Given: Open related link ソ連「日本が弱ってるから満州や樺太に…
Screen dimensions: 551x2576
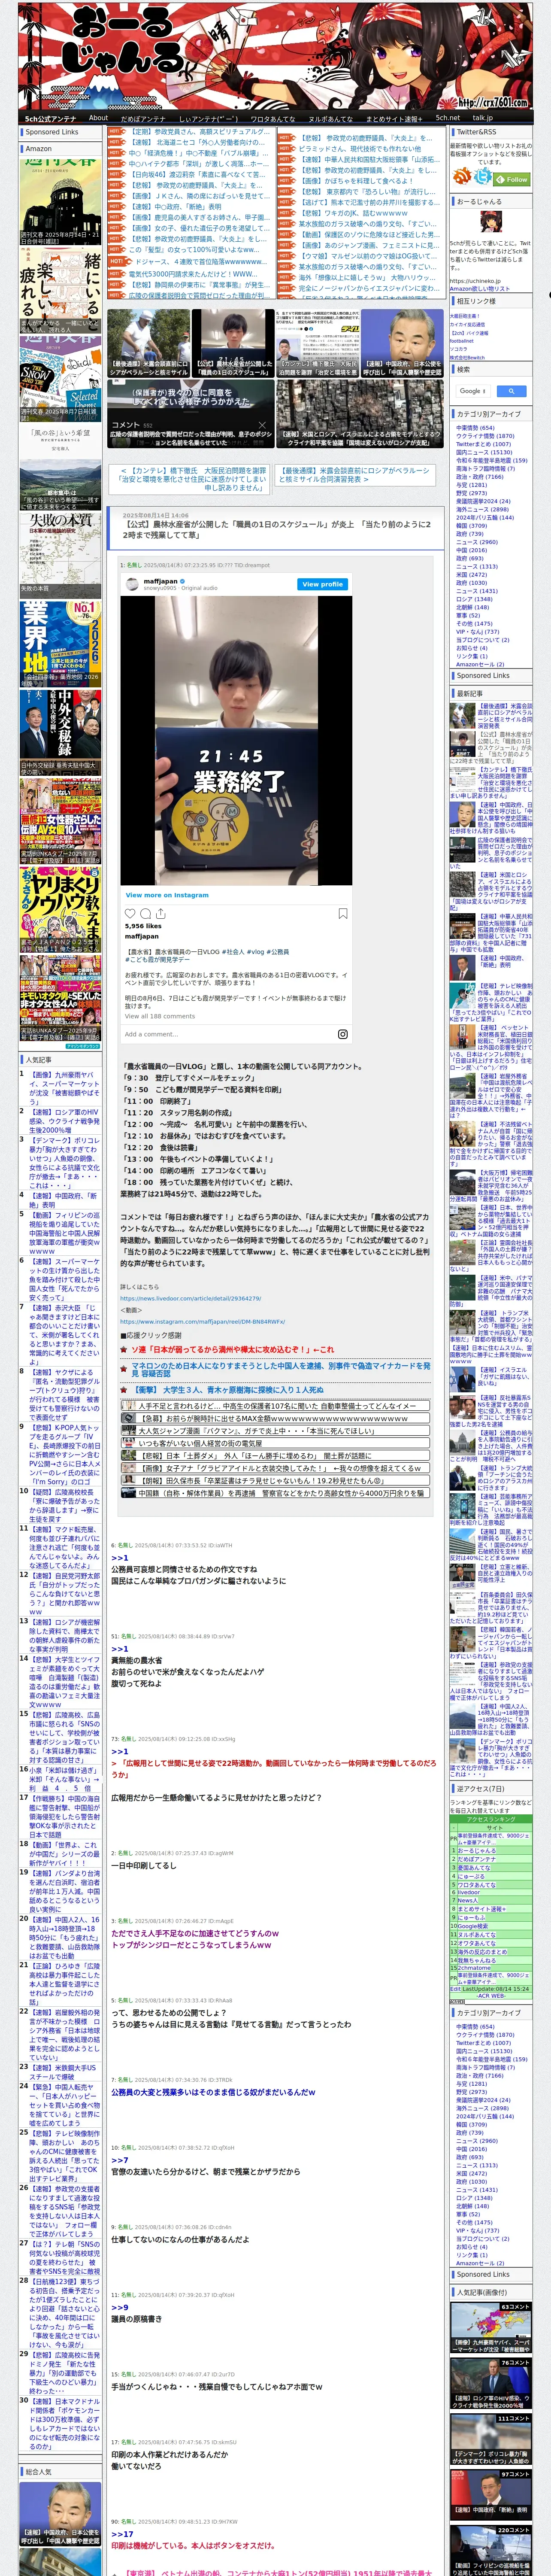Looking at the screenshot, I should coord(232,1349).
